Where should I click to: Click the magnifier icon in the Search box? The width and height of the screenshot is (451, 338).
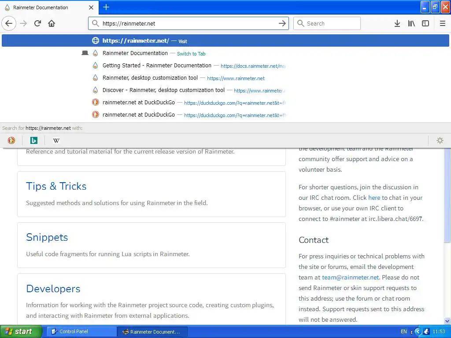pyautogui.click(x=300, y=23)
